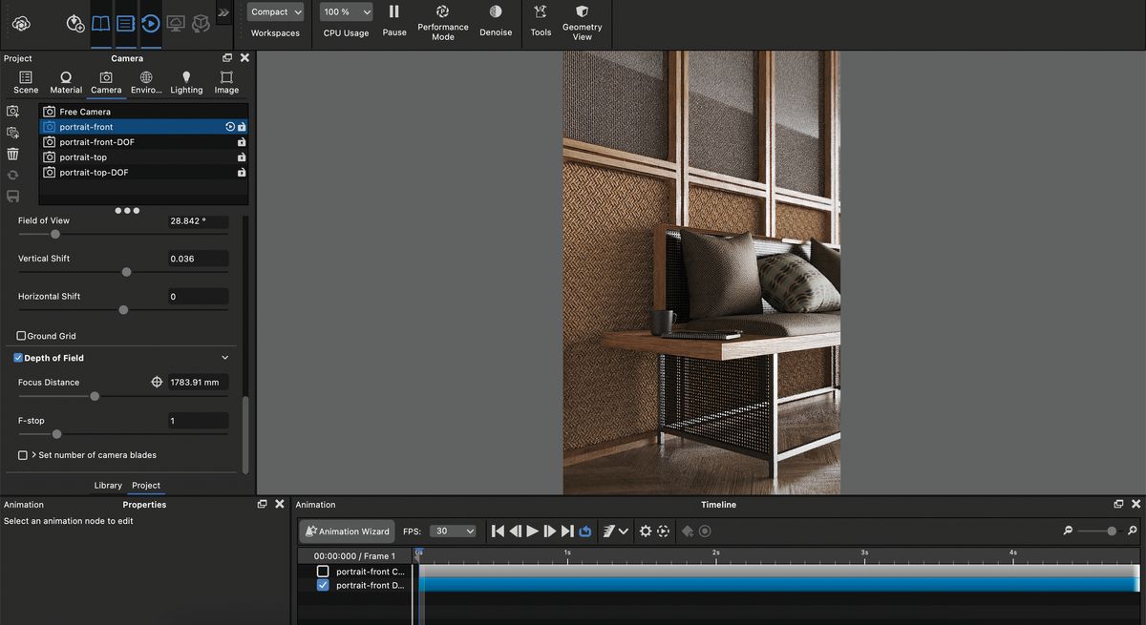This screenshot has width=1146, height=625.
Task: Disable the Depth of Field checkbox
Action: pyautogui.click(x=17, y=357)
